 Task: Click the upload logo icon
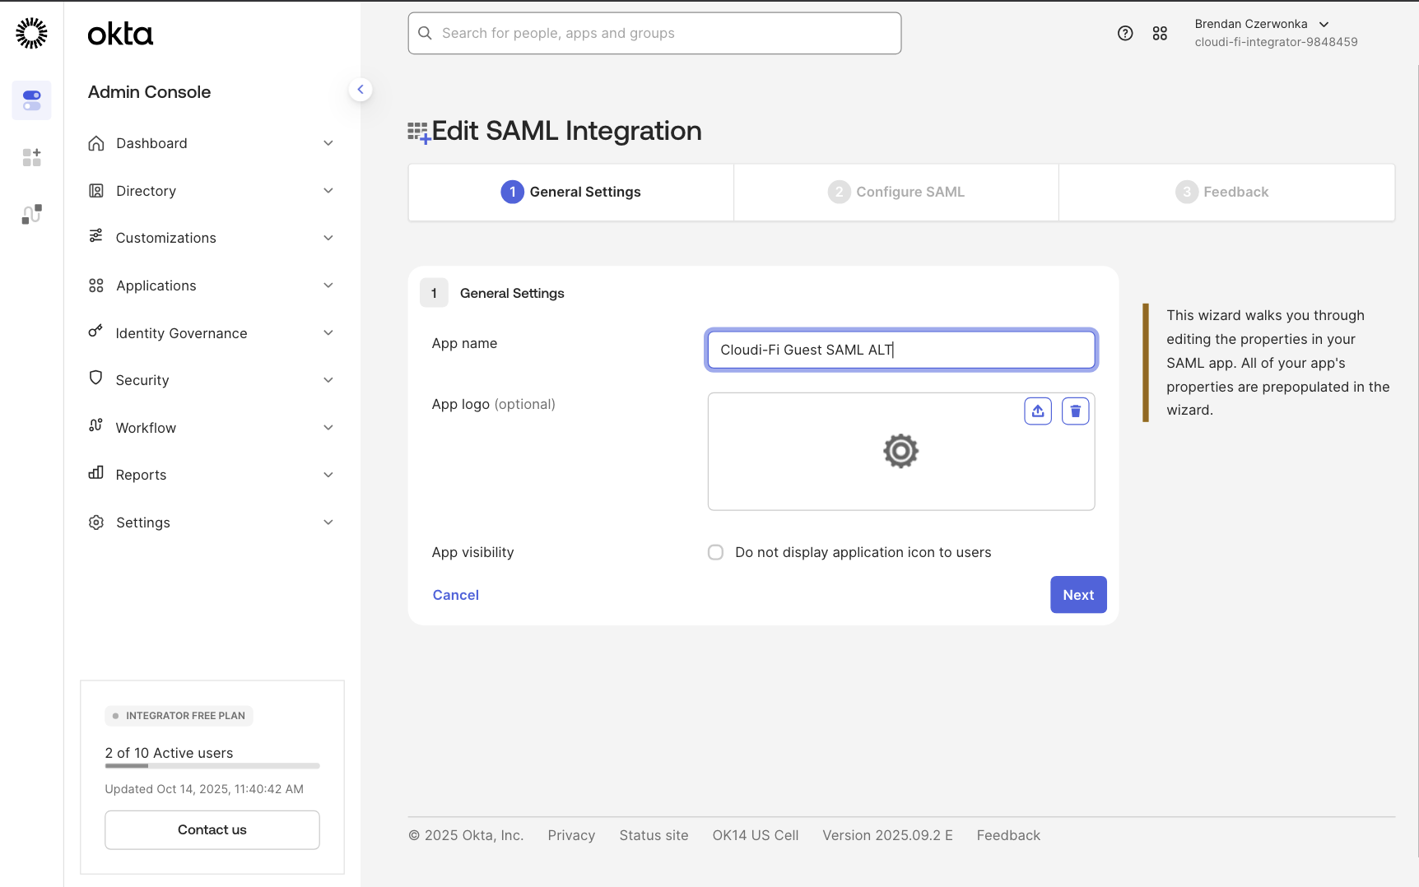point(1037,411)
